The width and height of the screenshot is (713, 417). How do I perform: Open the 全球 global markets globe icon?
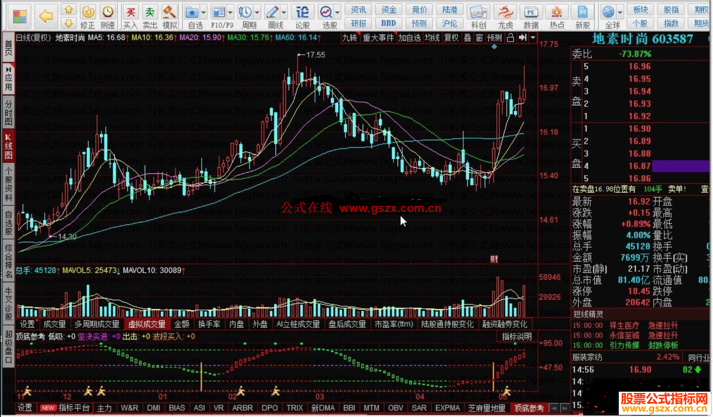609,16
